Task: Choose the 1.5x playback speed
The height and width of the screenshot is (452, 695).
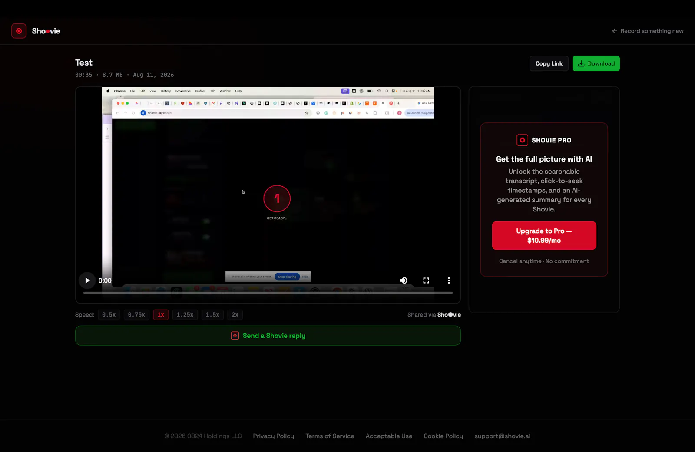Action: tap(212, 315)
